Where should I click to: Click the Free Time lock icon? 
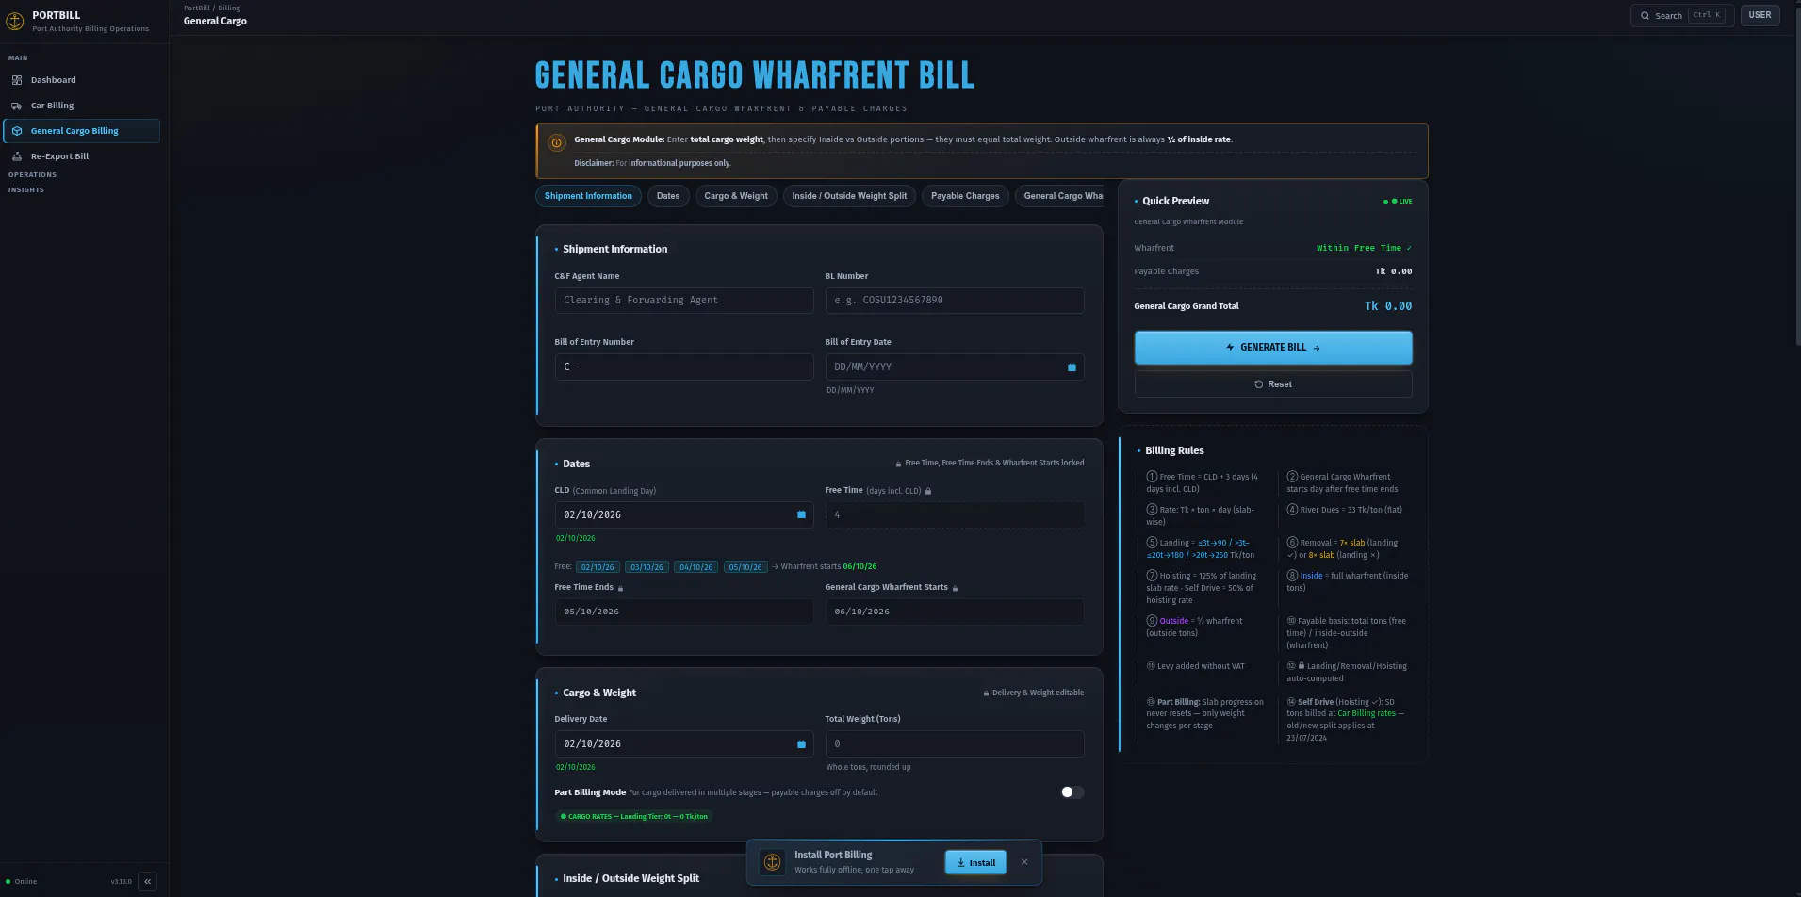coord(928,491)
